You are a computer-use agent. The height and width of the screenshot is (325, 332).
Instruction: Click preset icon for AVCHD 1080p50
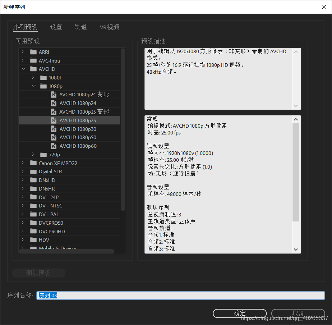[x=54, y=137]
